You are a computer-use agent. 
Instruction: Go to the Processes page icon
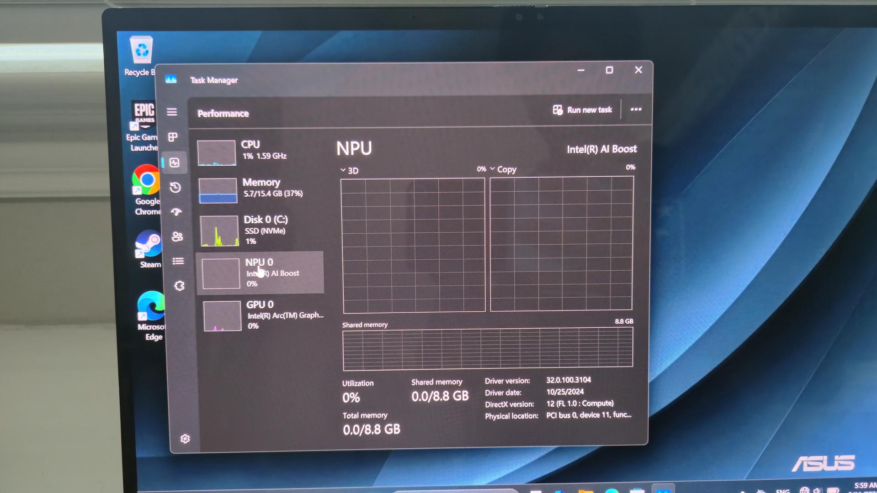pos(173,137)
